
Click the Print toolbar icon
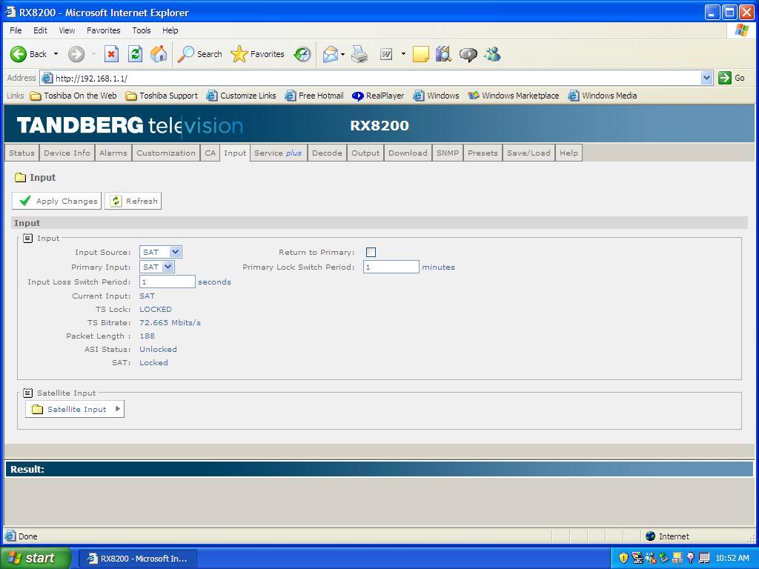[359, 54]
